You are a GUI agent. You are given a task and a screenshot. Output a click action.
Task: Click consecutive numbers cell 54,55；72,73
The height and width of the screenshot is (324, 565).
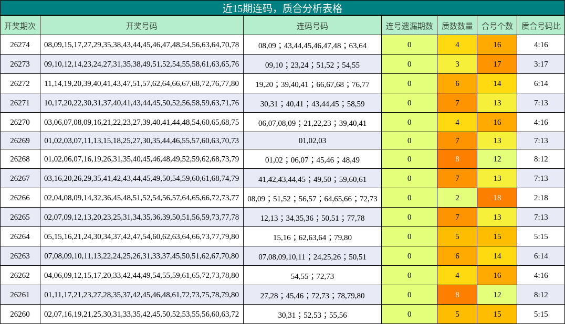pos(312,276)
